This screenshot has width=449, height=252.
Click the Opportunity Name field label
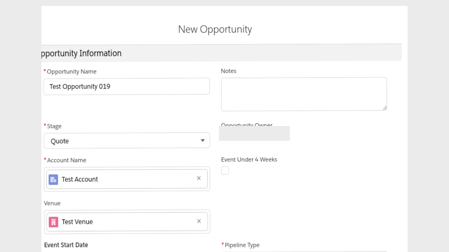point(72,72)
